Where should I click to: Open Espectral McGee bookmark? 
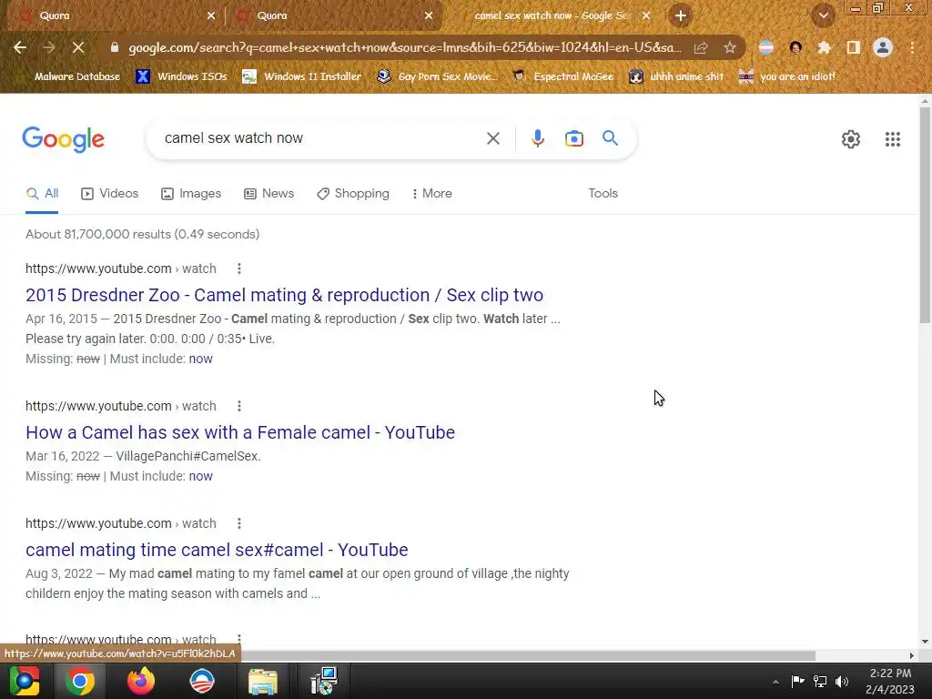[x=562, y=76]
